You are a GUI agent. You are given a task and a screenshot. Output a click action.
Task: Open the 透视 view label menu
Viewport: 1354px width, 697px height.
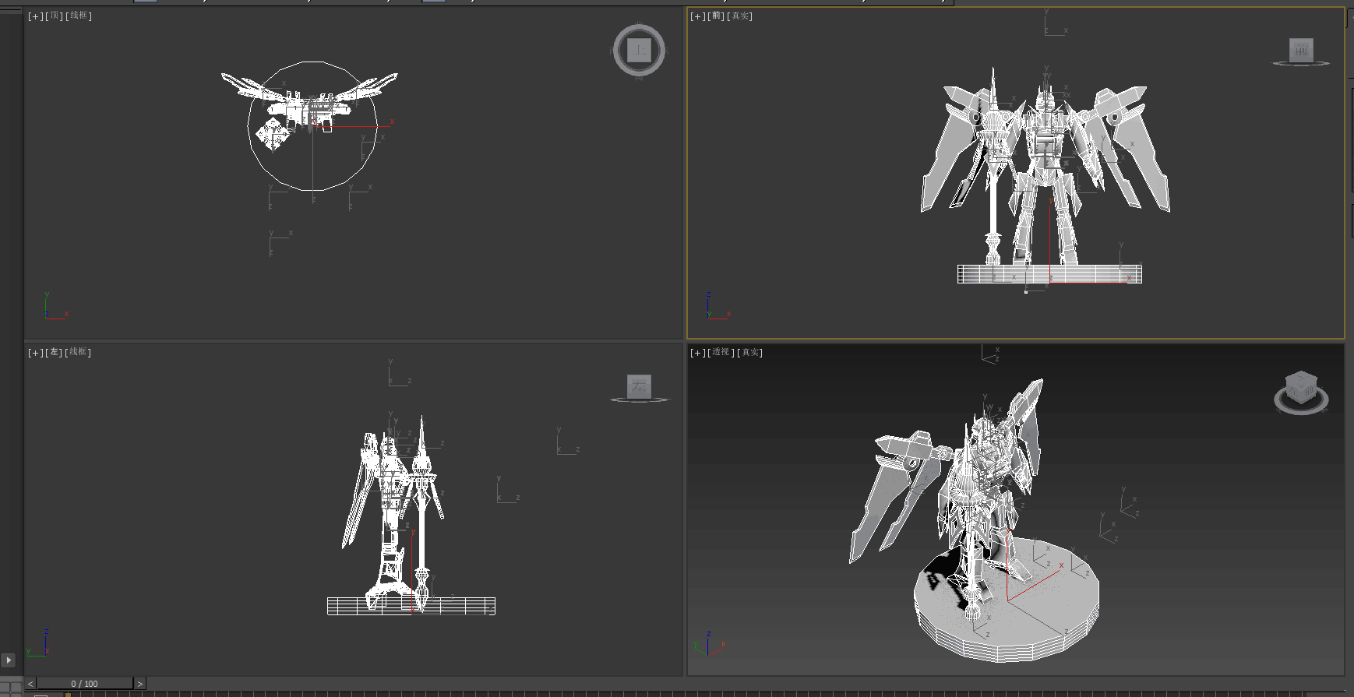tap(721, 353)
